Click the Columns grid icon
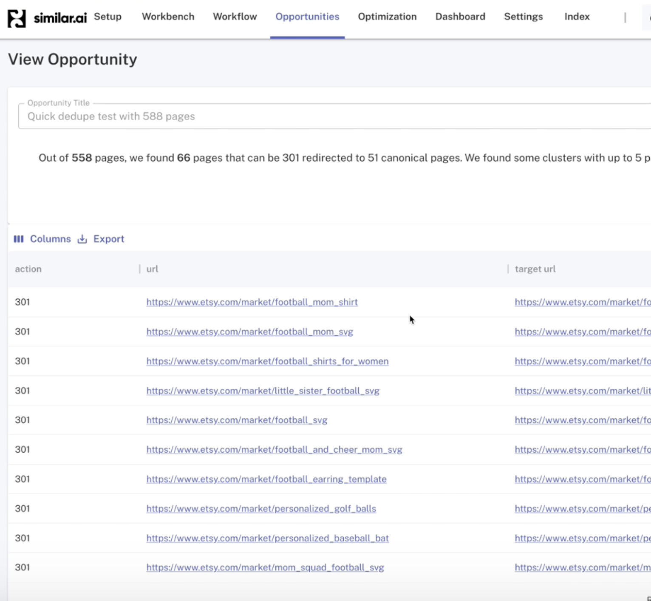 click(19, 239)
